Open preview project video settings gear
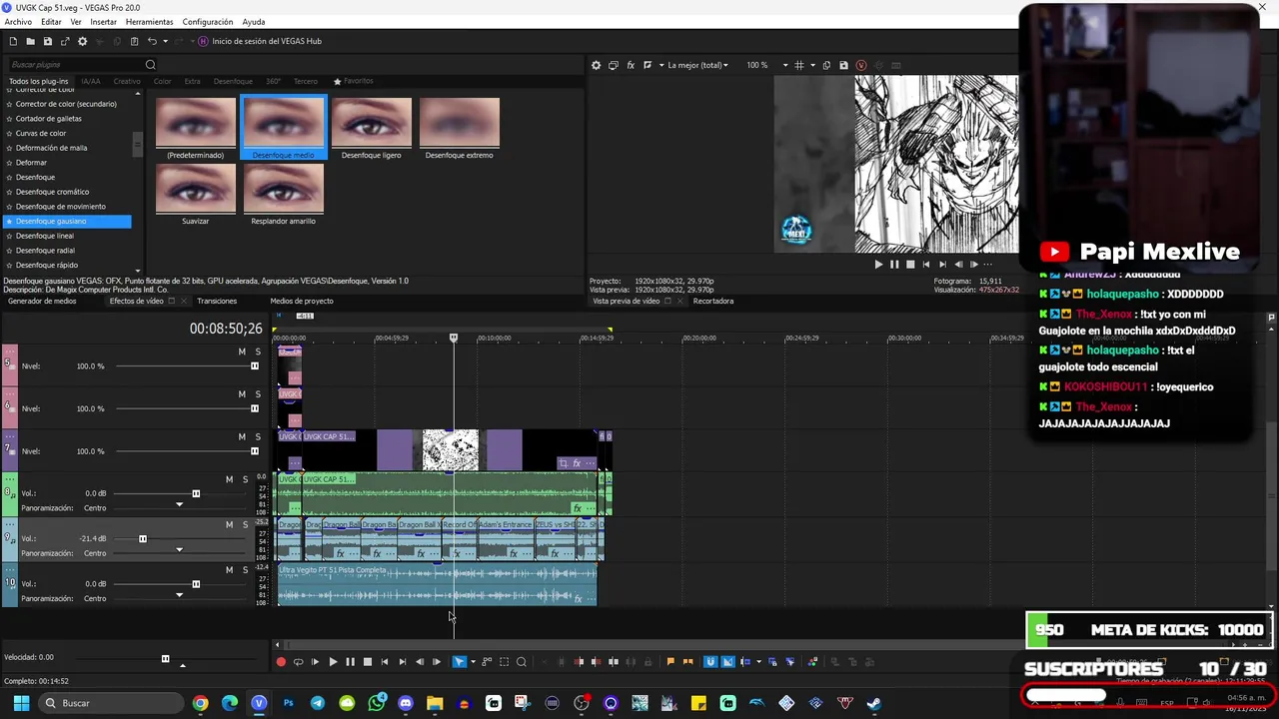This screenshot has height=719, width=1279. (x=597, y=65)
